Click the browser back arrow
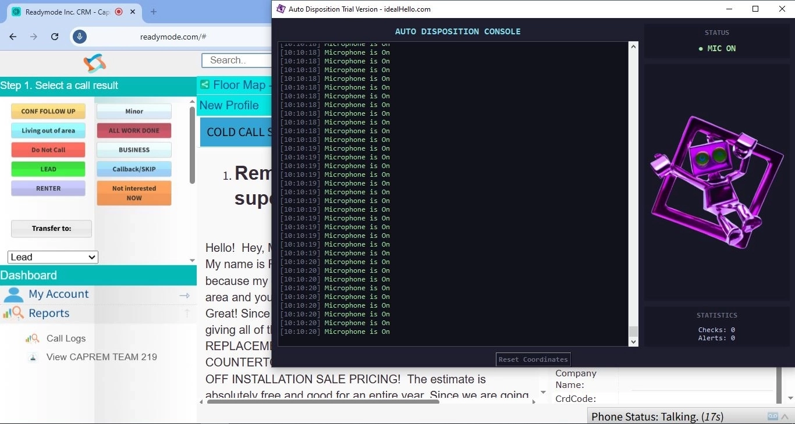The image size is (795, 424). (13, 37)
